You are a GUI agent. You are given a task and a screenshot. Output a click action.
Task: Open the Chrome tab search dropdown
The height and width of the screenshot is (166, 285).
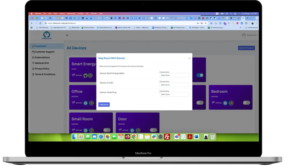pos(257,18)
